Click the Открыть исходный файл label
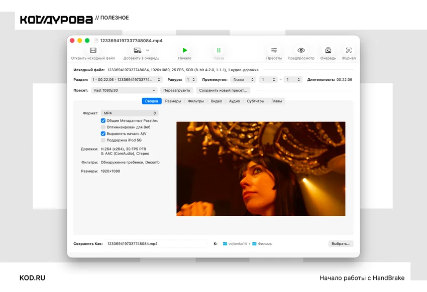This screenshot has width=427, height=292. point(93,58)
